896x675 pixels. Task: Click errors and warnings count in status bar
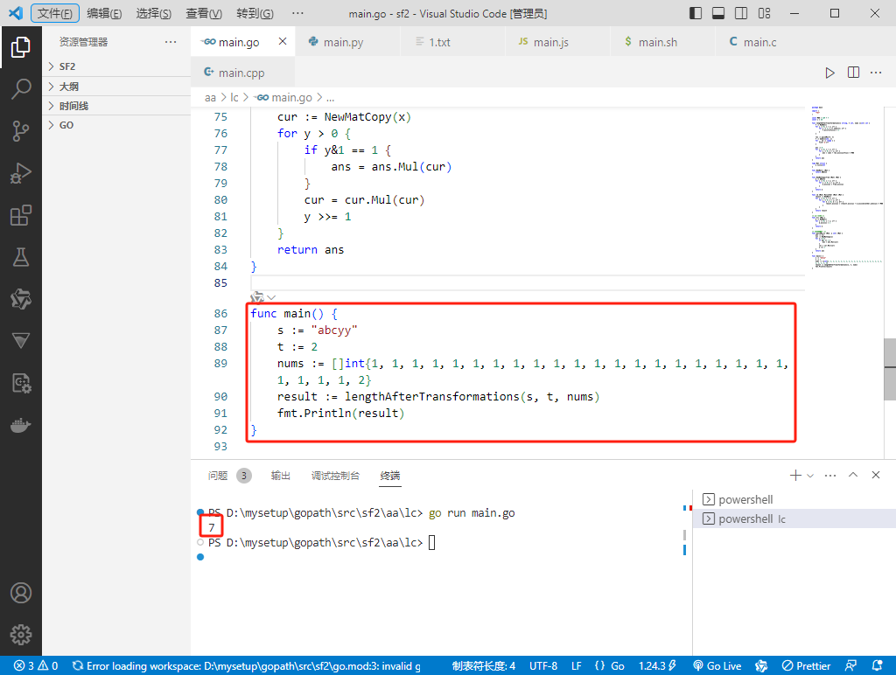point(36,666)
